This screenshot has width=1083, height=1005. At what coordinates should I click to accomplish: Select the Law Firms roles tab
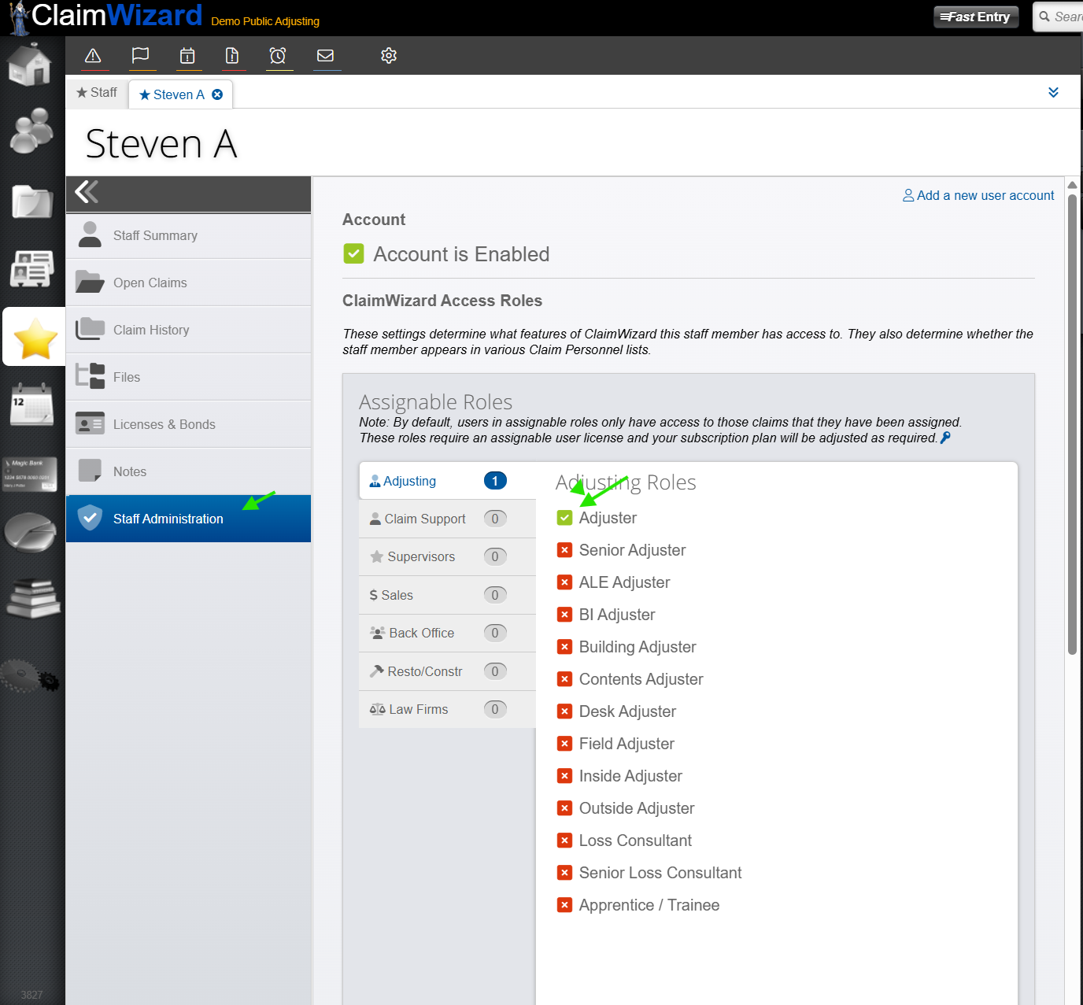(x=447, y=709)
